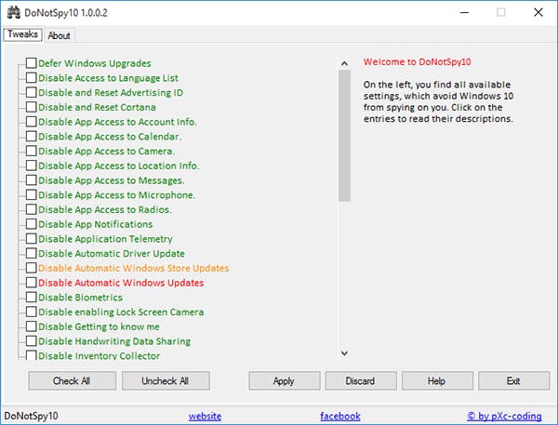This screenshot has width=558, height=425.
Task: Toggle Disable and Reset Cortana checkbox
Action: coord(32,107)
